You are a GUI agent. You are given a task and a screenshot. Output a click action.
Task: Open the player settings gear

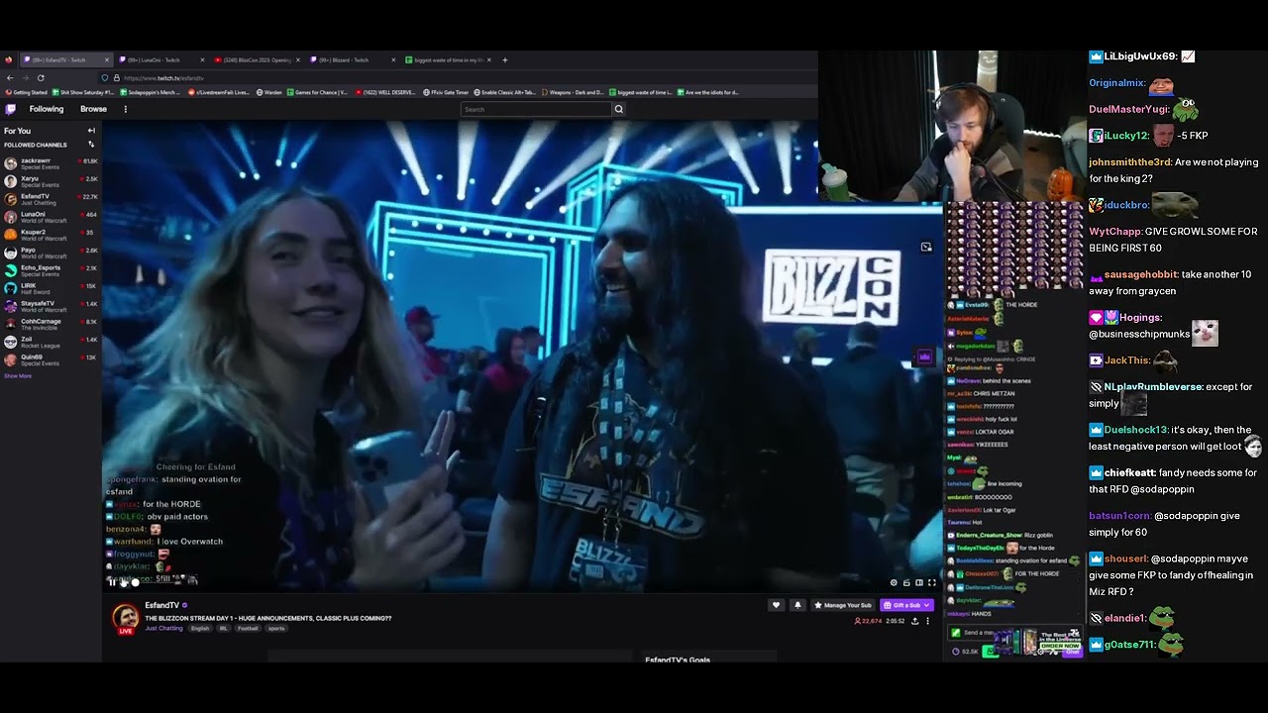tap(894, 583)
